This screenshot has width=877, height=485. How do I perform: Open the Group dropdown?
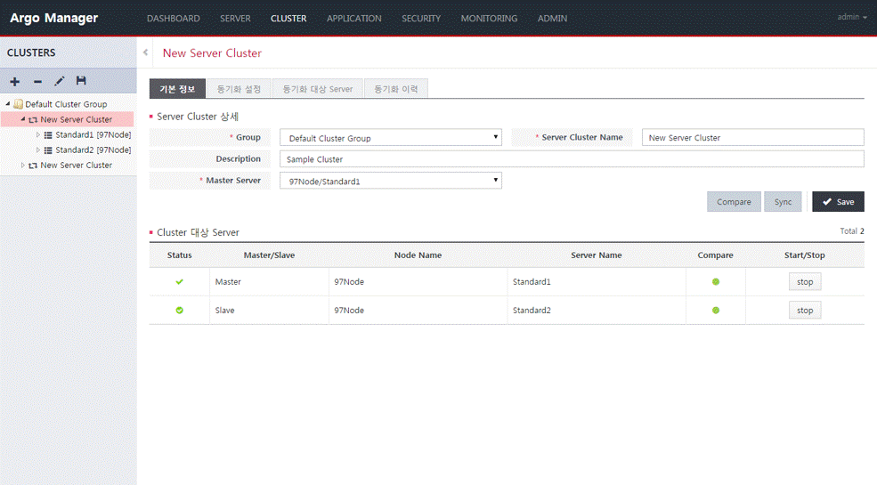pyautogui.click(x=390, y=137)
